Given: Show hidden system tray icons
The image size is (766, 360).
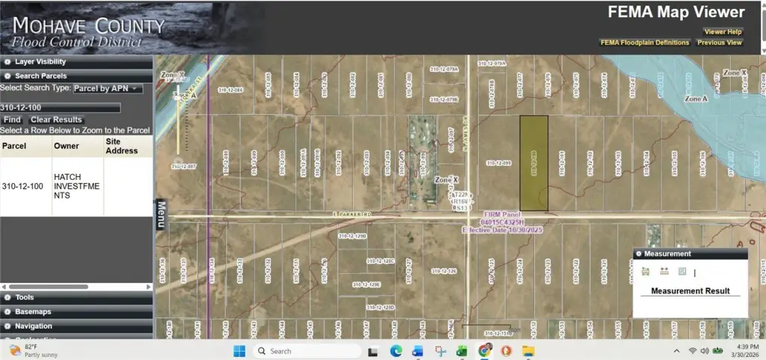Looking at the screenshot, I should [x=676, y=350].
